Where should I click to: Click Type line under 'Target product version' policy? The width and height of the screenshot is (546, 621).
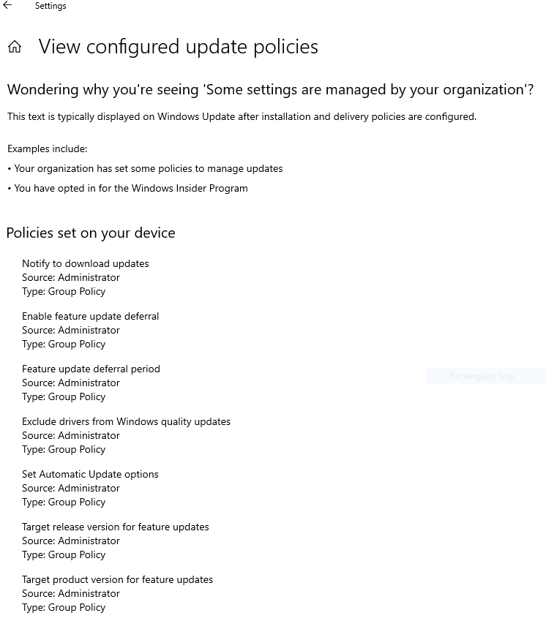click(64, 607)
